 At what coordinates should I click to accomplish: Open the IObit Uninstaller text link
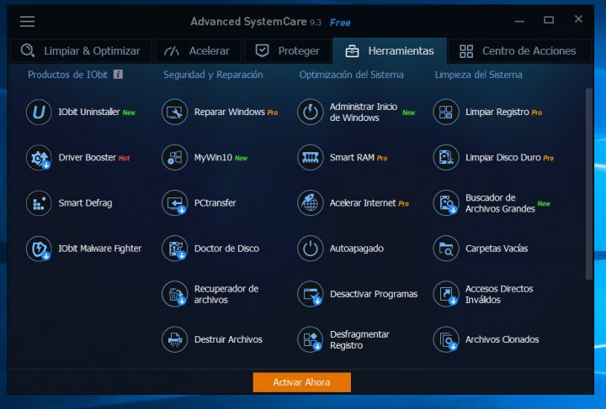tap(89, 113)
